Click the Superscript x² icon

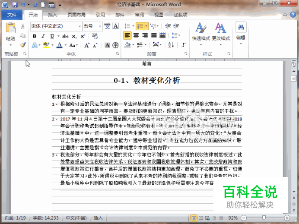83,36
